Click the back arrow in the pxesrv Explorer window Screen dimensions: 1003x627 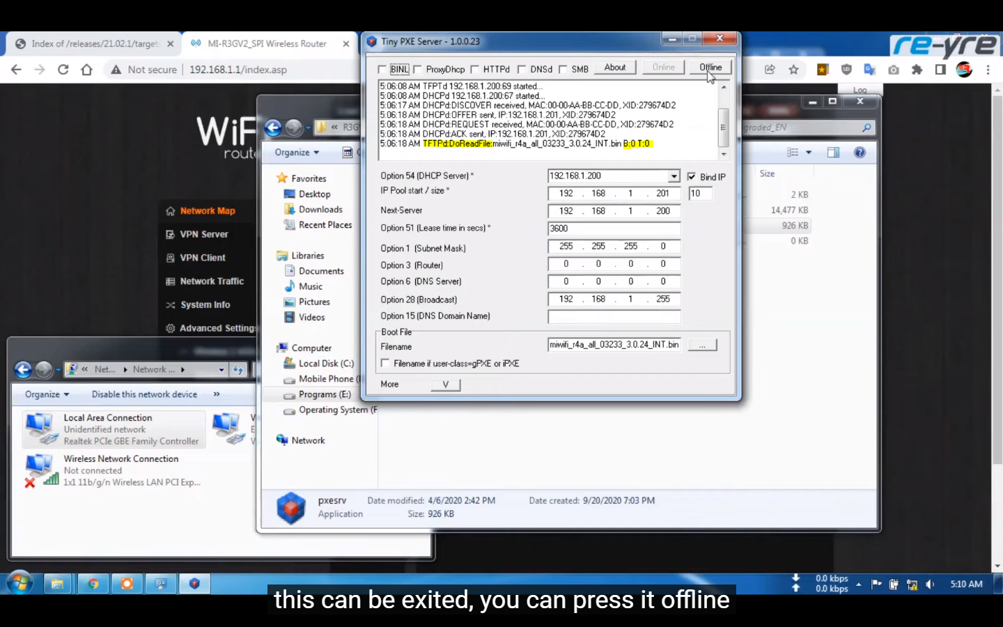click(x=273, y=127)
